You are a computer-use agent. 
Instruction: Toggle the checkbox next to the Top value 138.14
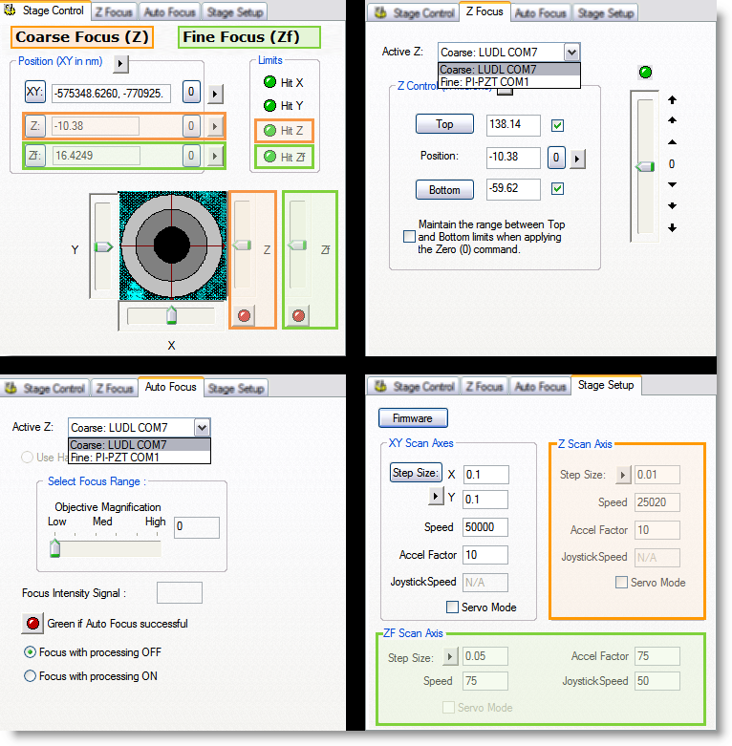558,125
